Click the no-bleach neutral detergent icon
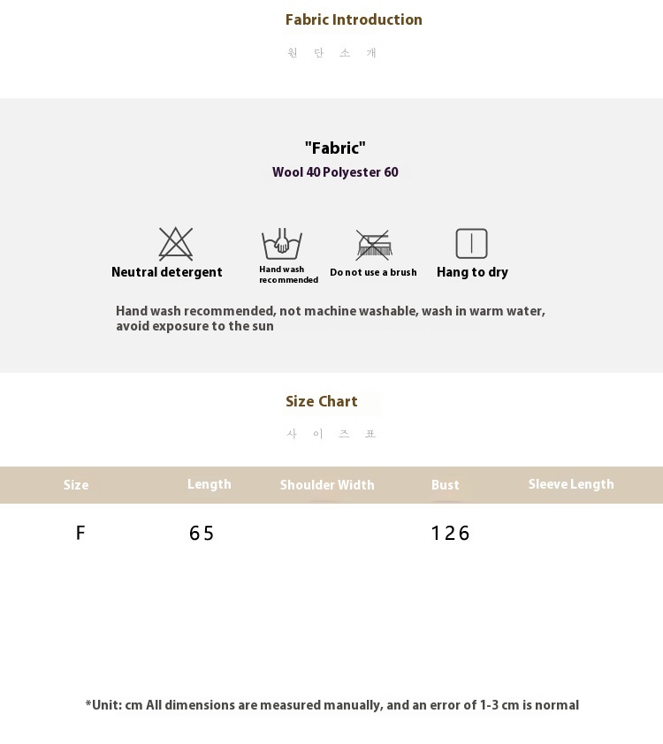 pos(175,243)
